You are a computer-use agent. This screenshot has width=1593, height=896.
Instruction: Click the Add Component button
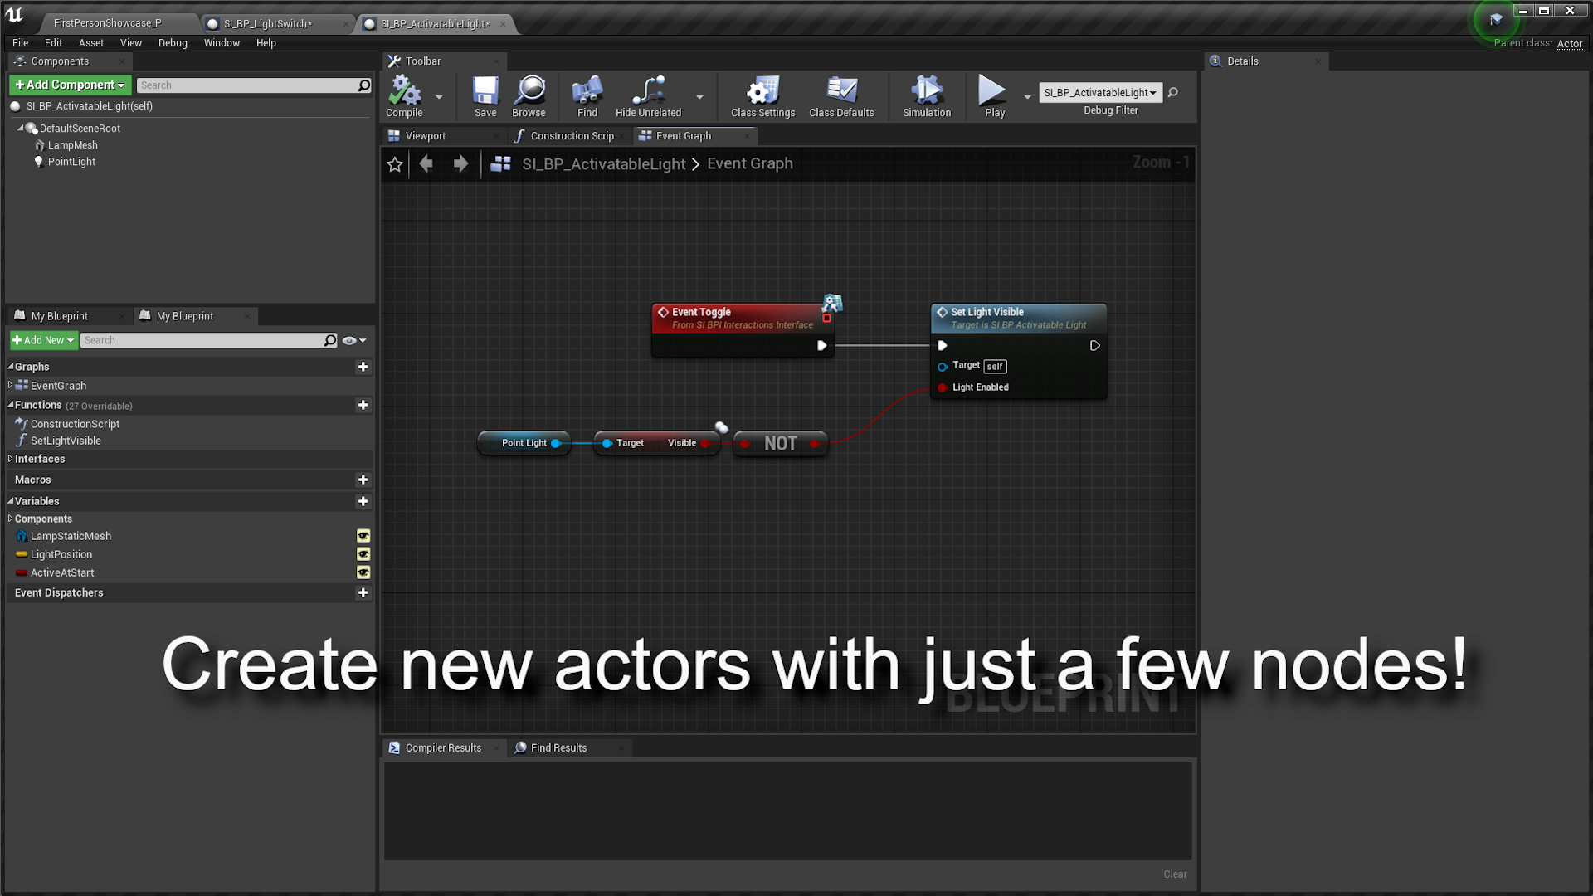[x=70, y=85]
